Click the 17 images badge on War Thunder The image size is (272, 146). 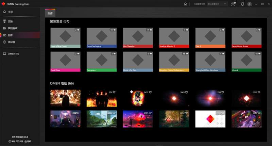pos(149,30)
